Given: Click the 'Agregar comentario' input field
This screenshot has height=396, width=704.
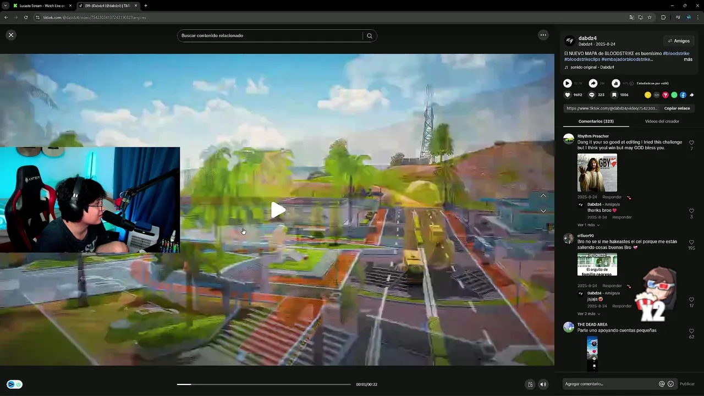Looking at the screenshot, I should 609,384.
